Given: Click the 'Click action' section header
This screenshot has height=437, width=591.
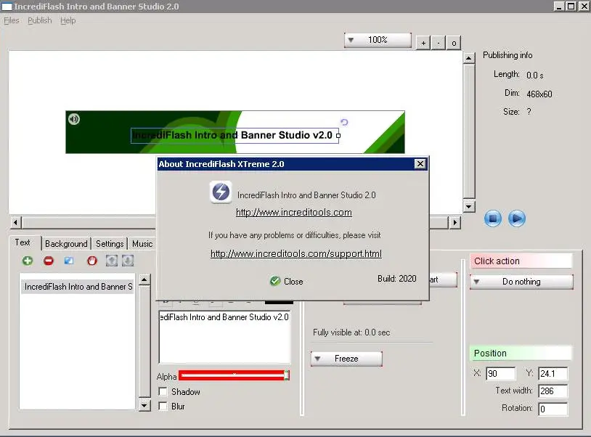Looking at the screenshot, I should point(521,261).
